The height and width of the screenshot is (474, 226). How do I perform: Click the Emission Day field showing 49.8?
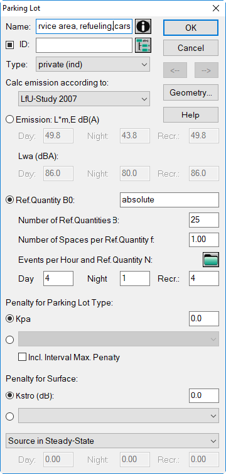58,136
